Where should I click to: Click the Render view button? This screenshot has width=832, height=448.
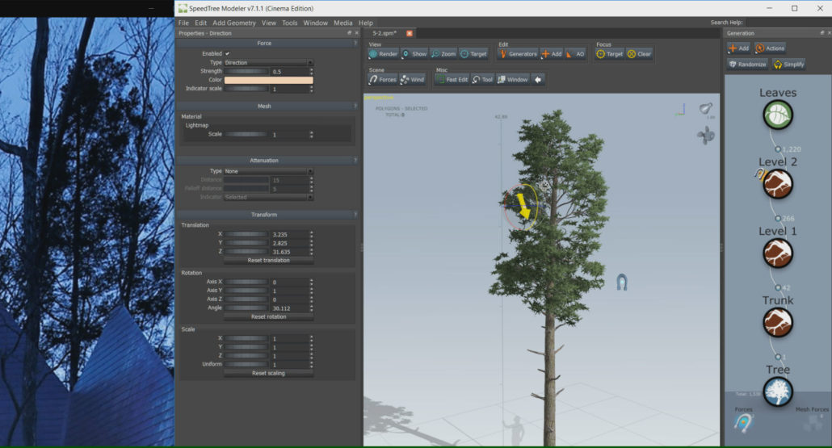click(x=383, y=54)
